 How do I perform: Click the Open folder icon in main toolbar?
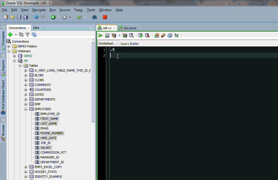(x=12, y=17)
